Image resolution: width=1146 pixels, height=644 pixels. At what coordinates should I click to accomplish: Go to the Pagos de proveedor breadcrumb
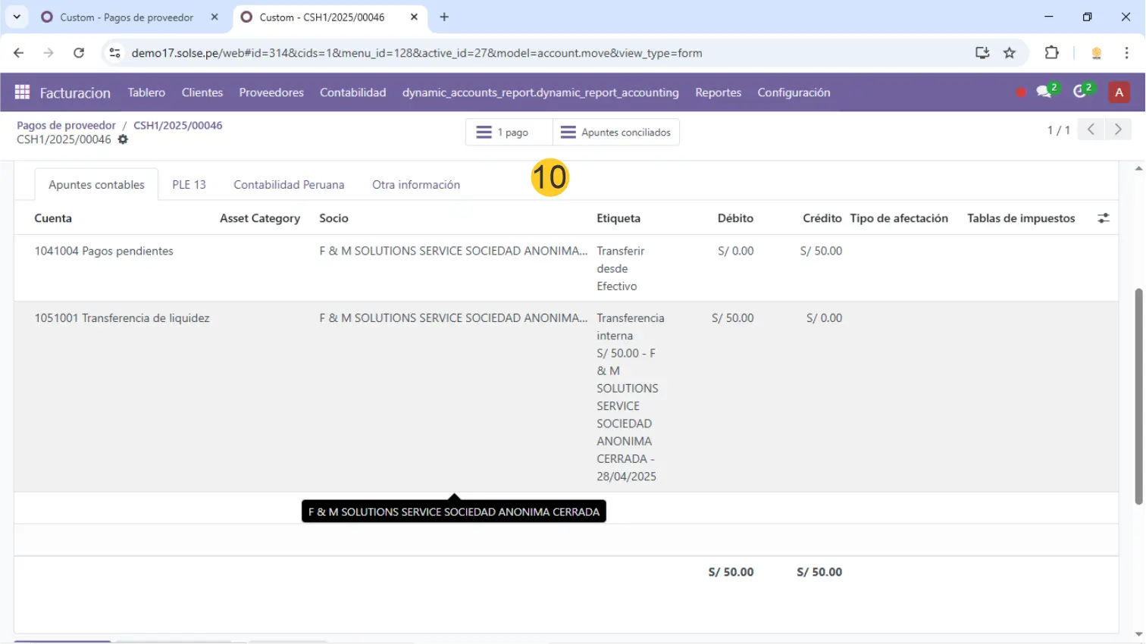tap(66, 125)
